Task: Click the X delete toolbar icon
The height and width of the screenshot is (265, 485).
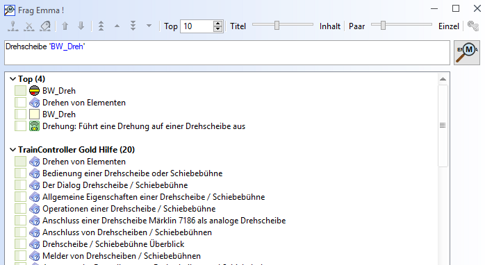Action: (x=29, y=26)
